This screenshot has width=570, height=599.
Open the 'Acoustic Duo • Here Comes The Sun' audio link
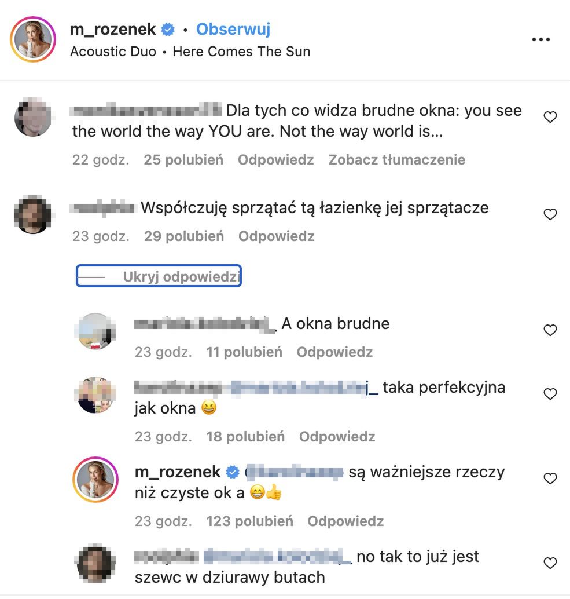coord(190,51)
